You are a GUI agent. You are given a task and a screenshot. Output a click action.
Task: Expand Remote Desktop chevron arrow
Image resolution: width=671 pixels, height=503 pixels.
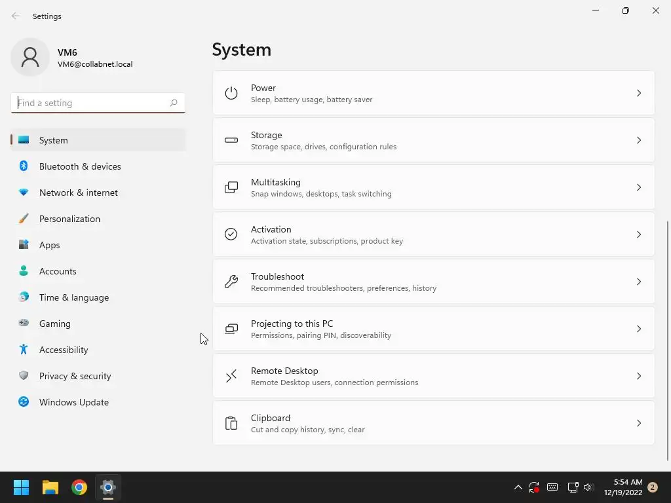639,376
